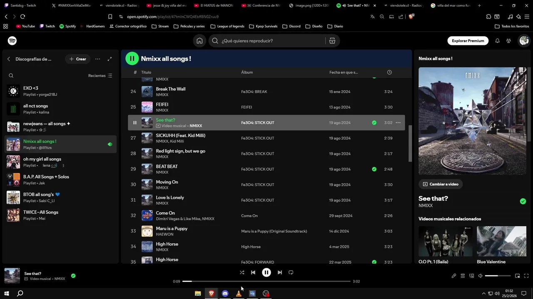Adjust the volume slider

click(498, 276)
